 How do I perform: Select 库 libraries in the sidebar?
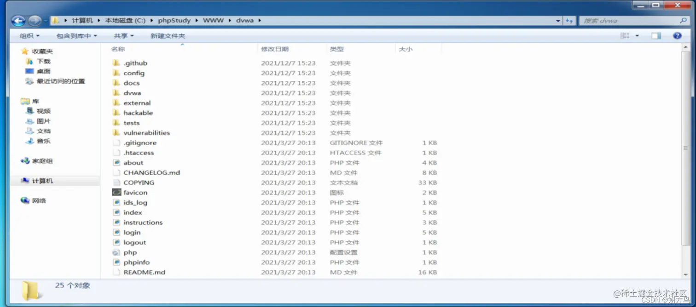[x=35, y=101]
